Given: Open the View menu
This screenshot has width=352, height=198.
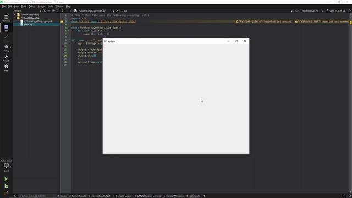Looking at the screenshot, I should (x=16, y=7).
